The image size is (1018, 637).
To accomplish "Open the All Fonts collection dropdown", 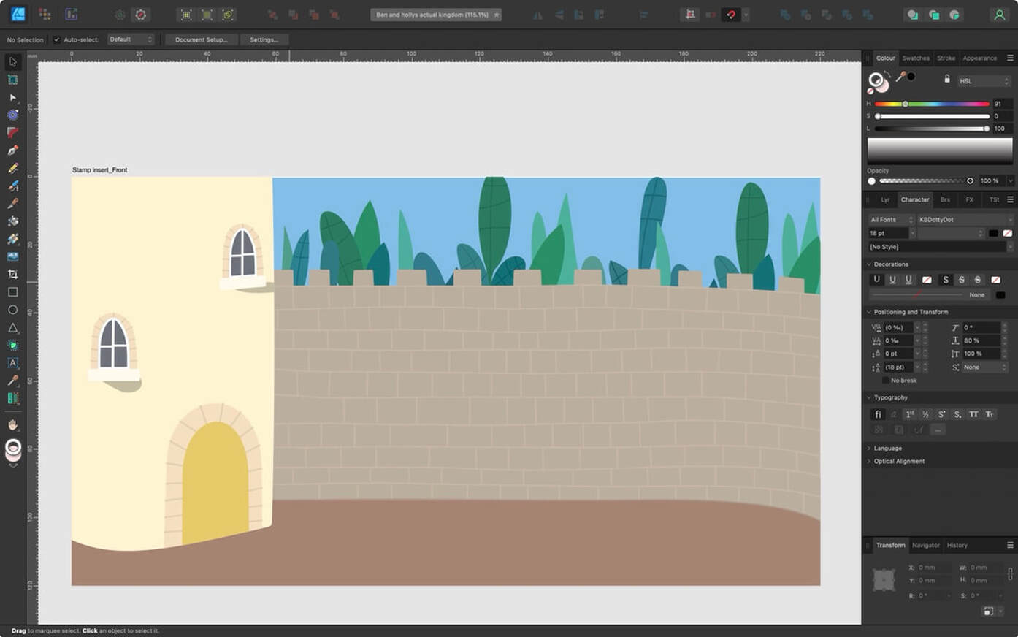I will (x=891, y=219).
